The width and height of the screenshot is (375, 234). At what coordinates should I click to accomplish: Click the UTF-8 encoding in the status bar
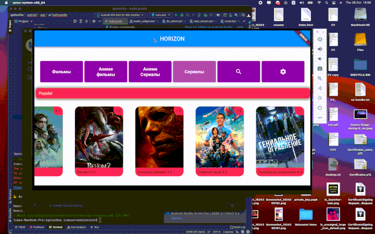click(217, 231)
